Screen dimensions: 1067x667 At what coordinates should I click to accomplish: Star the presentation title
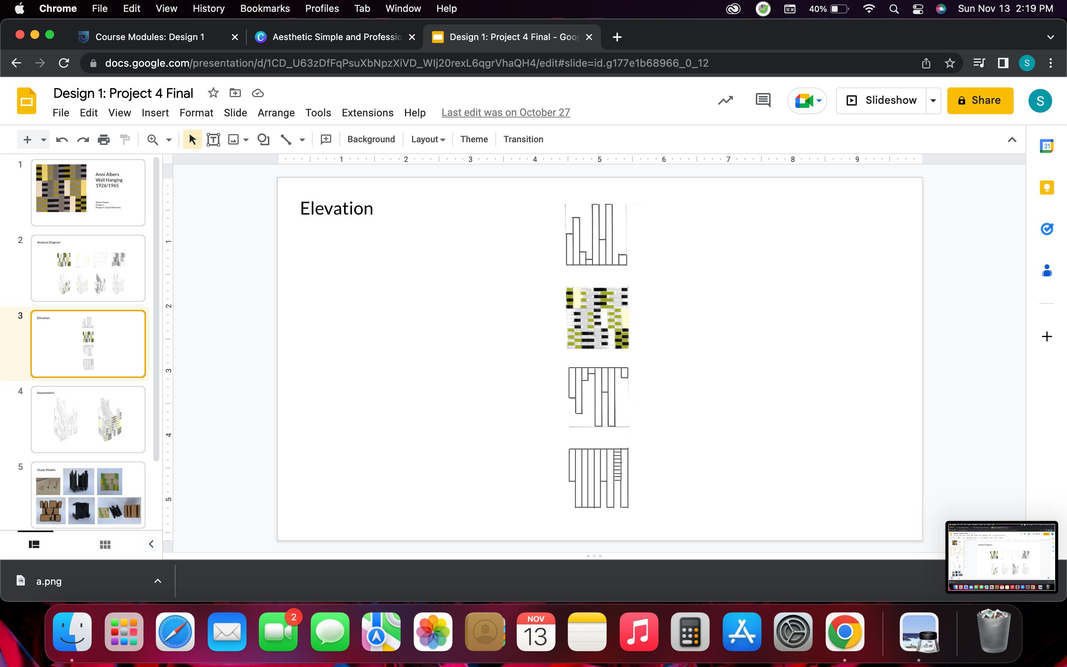click(213, 93)
